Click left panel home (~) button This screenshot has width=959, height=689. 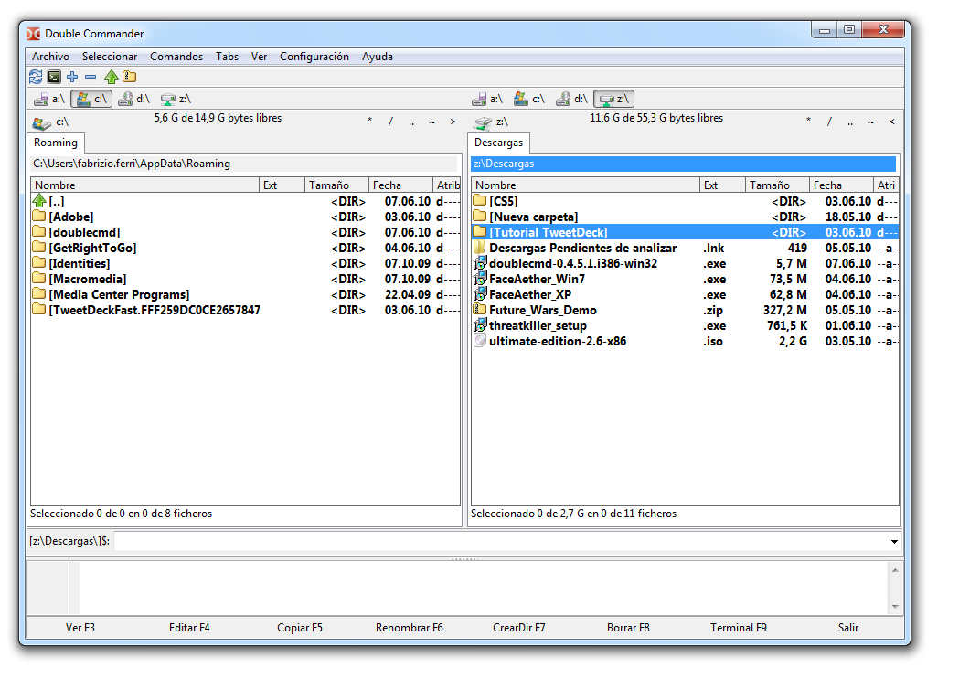[432, 122]
